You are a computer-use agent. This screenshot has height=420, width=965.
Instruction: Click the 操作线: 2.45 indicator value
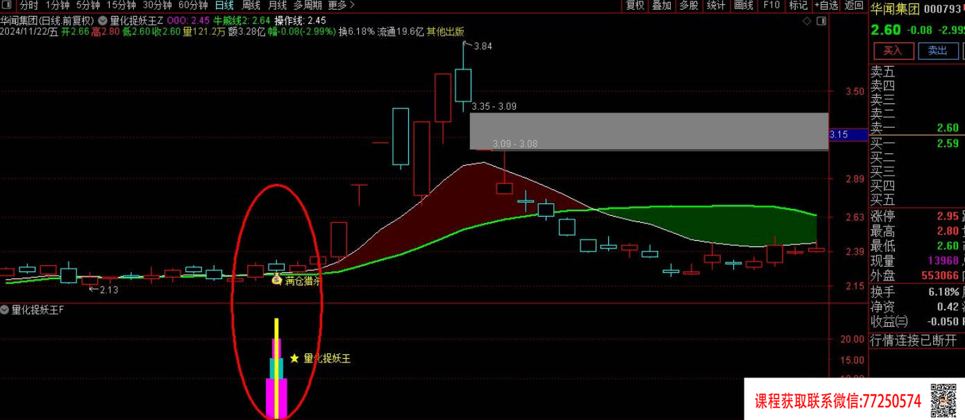coord(301,21)
